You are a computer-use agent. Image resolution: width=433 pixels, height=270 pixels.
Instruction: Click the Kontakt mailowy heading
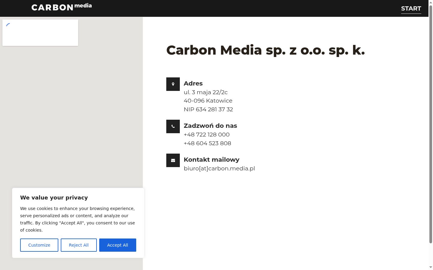[x=212, y=160]
